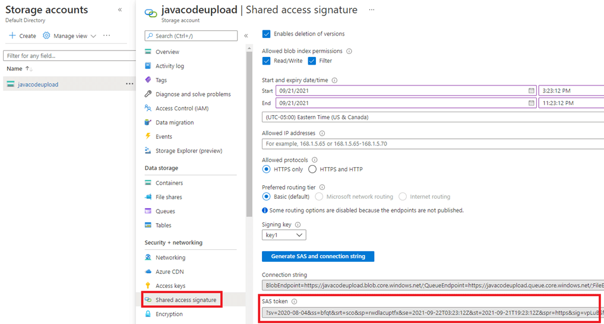
Task: Click the Diagnose and solve problems icon
Action: [x=148, y=94]
